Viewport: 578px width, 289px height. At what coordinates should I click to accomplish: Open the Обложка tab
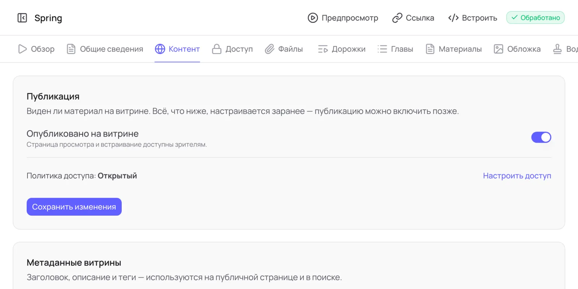click(x=517, y=49)
